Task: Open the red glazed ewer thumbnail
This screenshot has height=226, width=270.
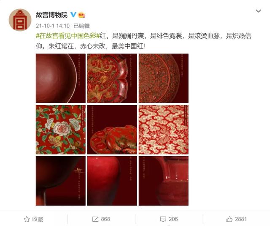Action: point(164,181)
